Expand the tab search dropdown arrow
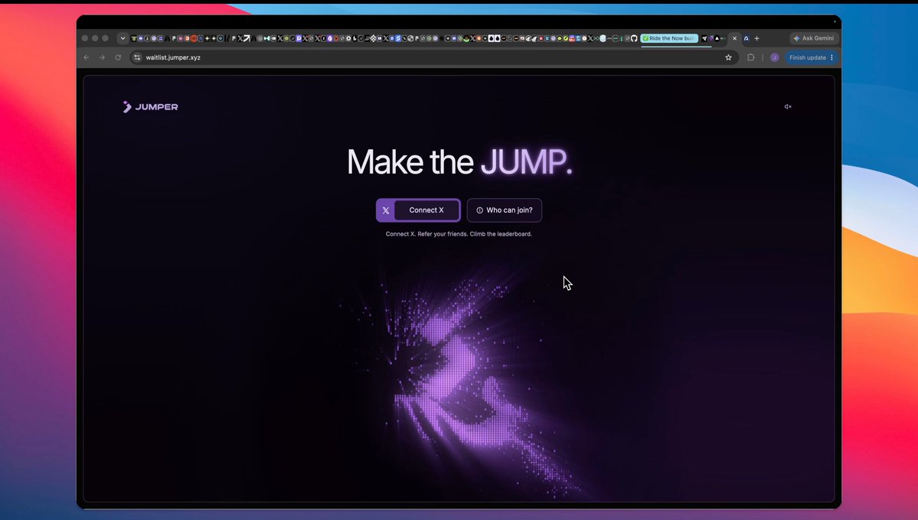Image resolution: width=918 pixels, height=520 pixels. click(123, 38)
